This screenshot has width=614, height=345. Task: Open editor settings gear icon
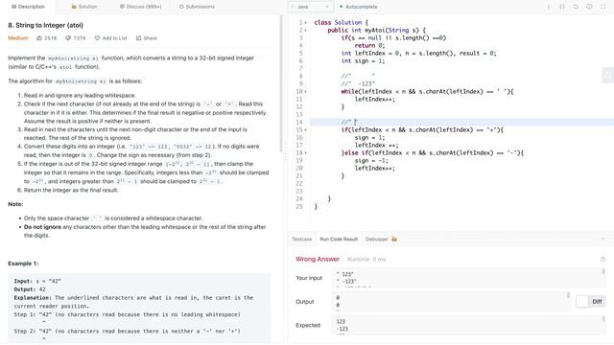589,7
